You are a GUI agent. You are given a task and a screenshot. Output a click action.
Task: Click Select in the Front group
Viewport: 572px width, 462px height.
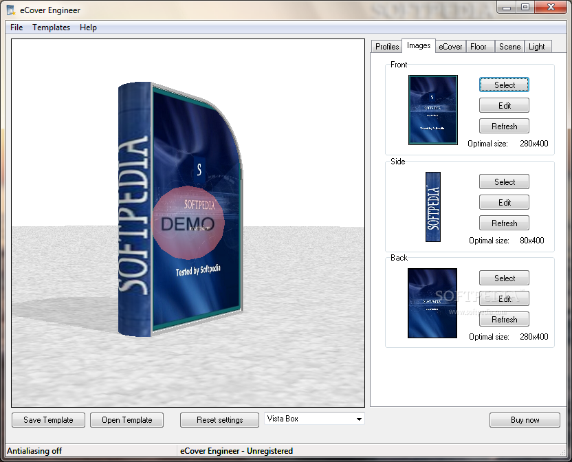coord(504,85)
